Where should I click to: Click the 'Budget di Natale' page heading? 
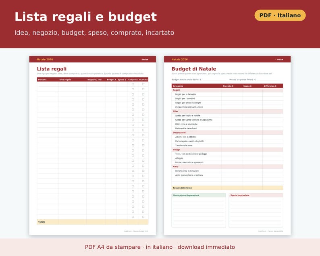[194, 69]
